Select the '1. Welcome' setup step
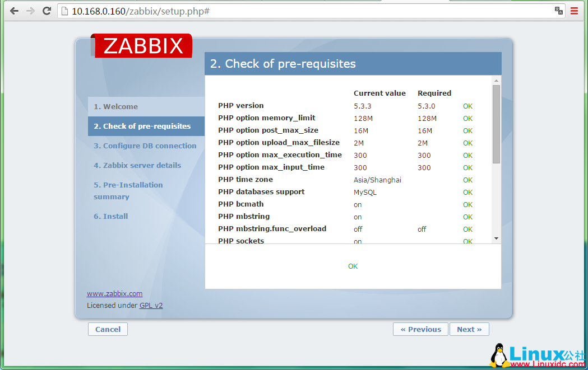Viewport: 588px width, 370px height. click(115, 106)
